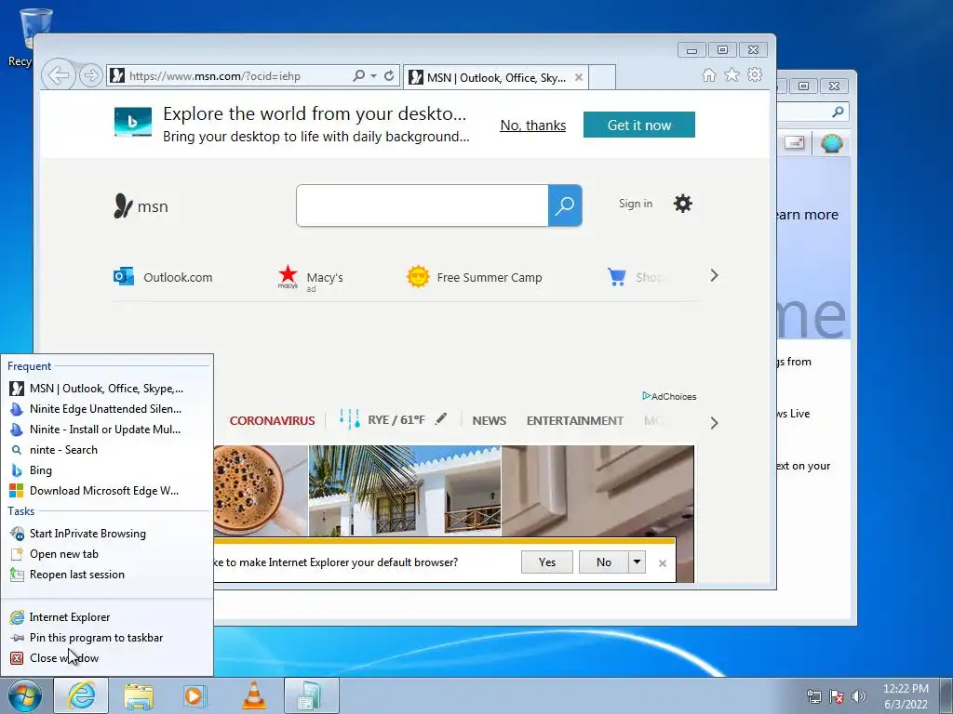Click the coffee cup news thumbnail
This screenshot has height=714, width=953.
coord(261,491)
